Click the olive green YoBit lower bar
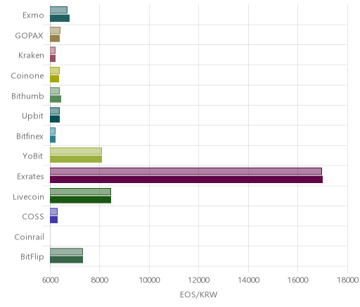 [76, 159]
